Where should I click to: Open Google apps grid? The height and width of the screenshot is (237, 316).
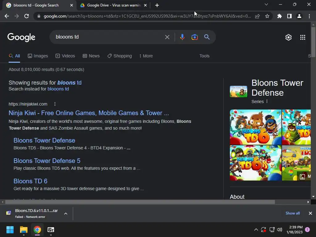pos(303,37)
